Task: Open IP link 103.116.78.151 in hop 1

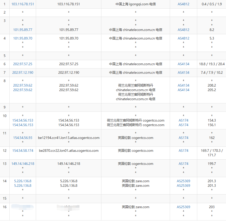Action: [23, 4]
